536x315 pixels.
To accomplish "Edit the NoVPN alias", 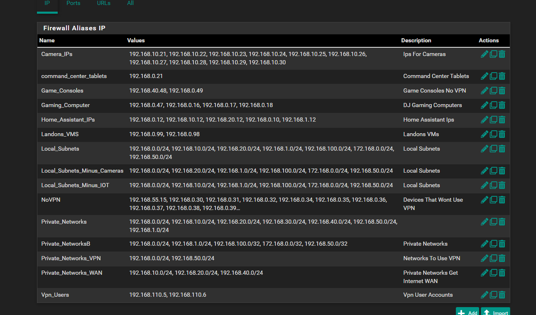I will [x=484, y=200].
